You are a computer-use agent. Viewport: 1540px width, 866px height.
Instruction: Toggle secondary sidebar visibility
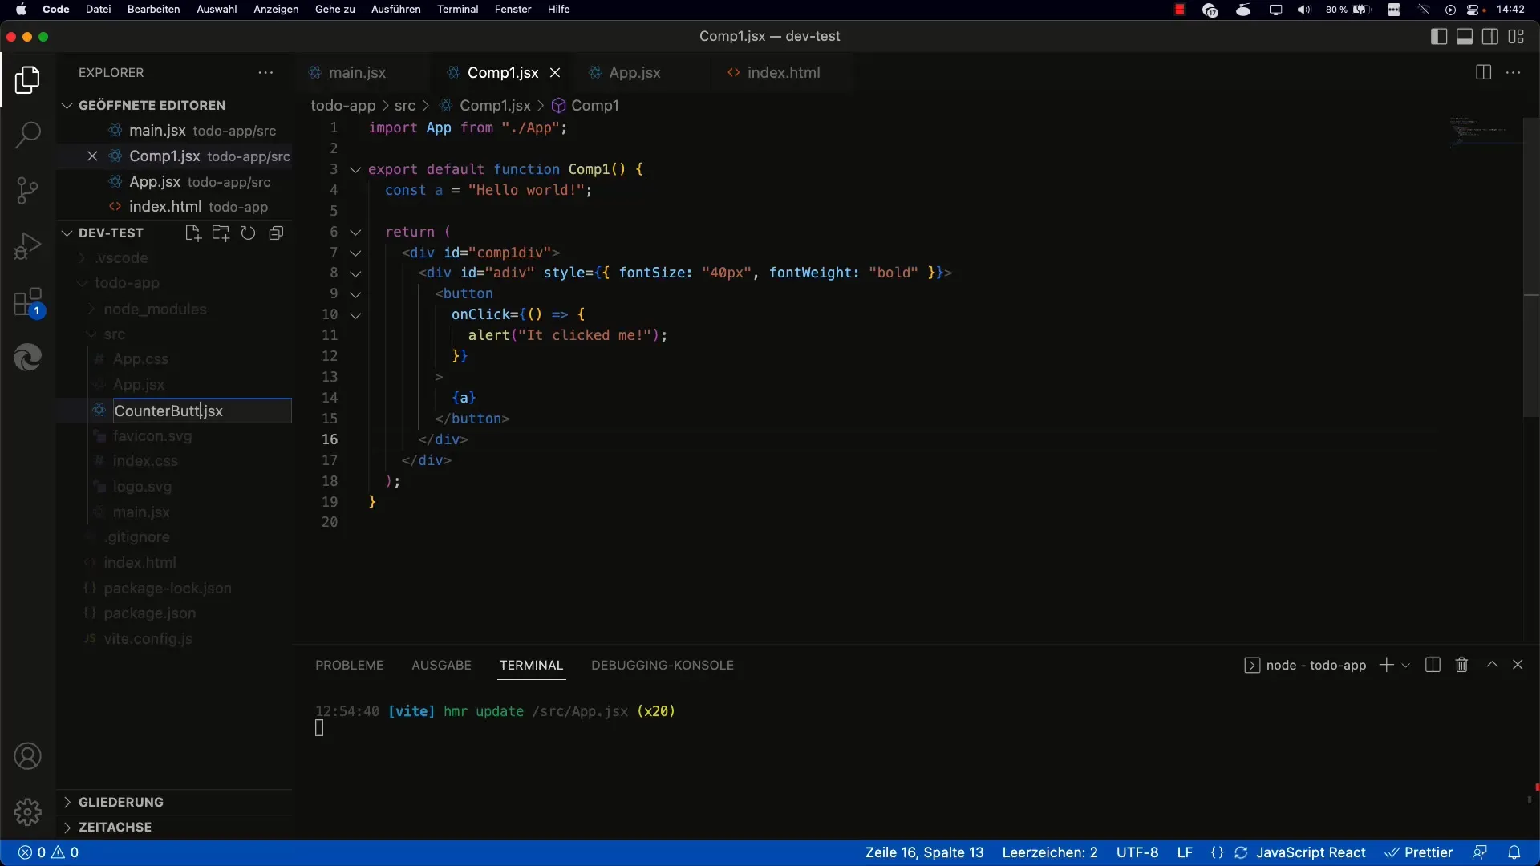point(1490,37)
